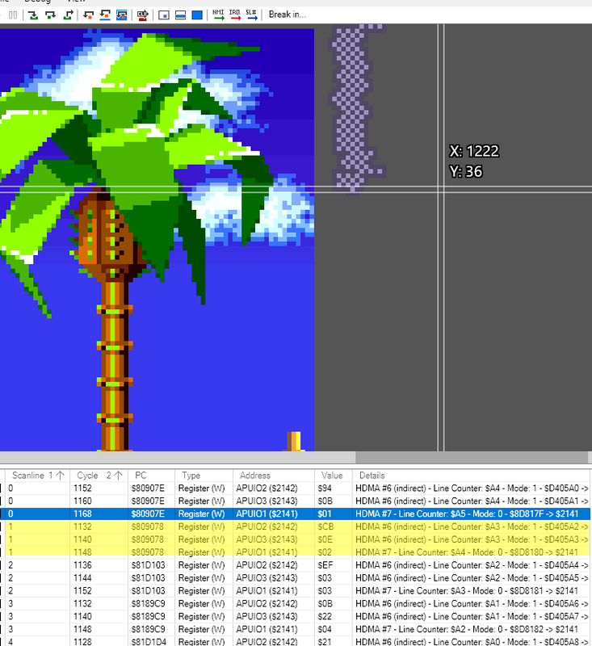592x646 pixels.
Task: Select yellow row with value $0E
Action: coord(296,539)
